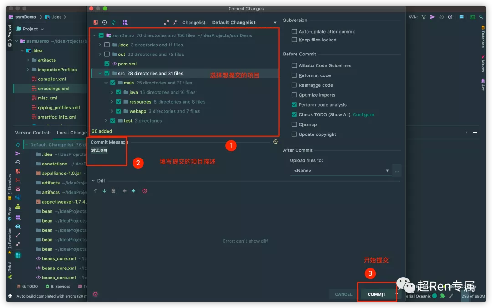Uncheck the src directory checkbox
The width and height of the screenshot is (492, 308).
point(107,73)
